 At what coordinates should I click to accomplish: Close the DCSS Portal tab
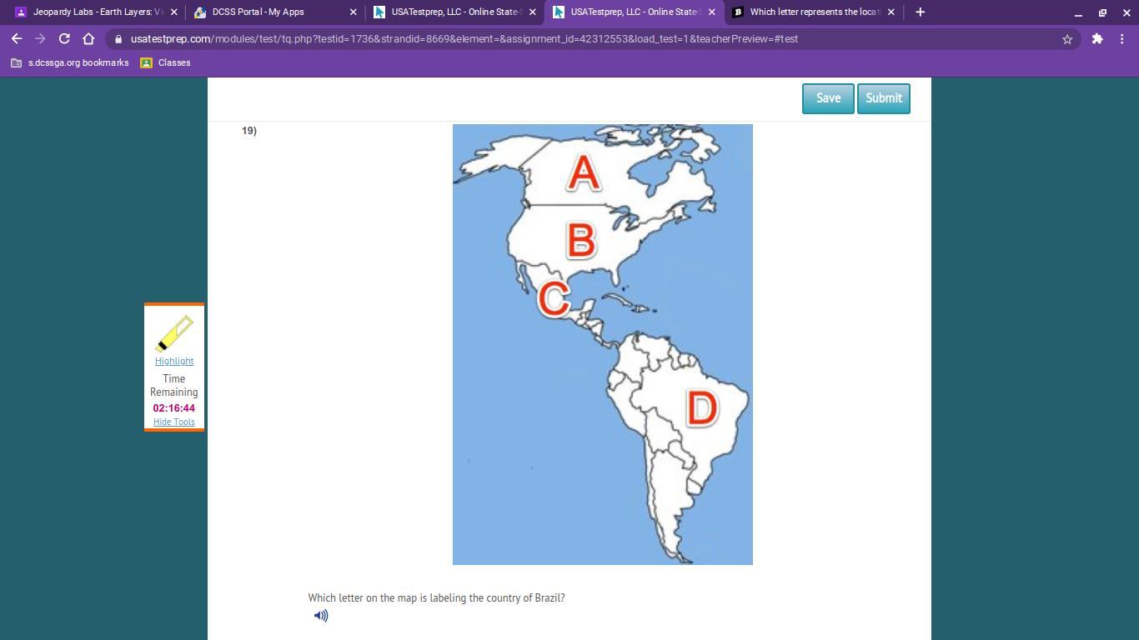click(x=353, y=12)
